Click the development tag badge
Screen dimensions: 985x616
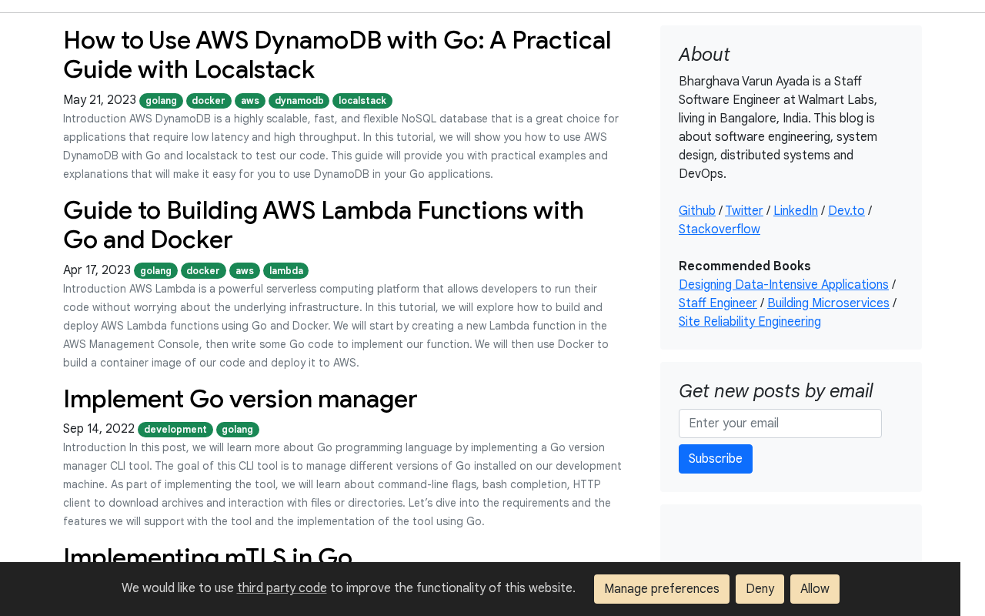point(175,430)
